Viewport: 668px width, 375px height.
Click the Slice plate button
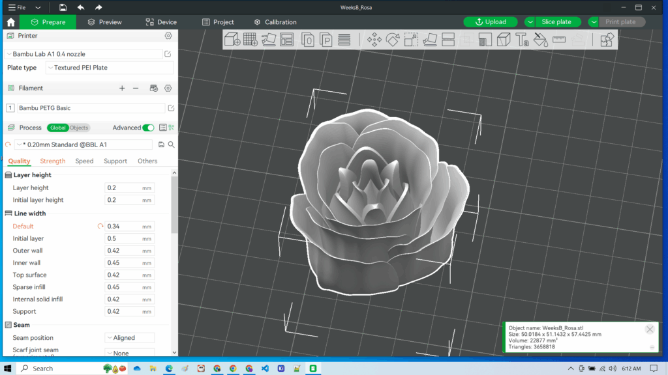tap(558, 21)
